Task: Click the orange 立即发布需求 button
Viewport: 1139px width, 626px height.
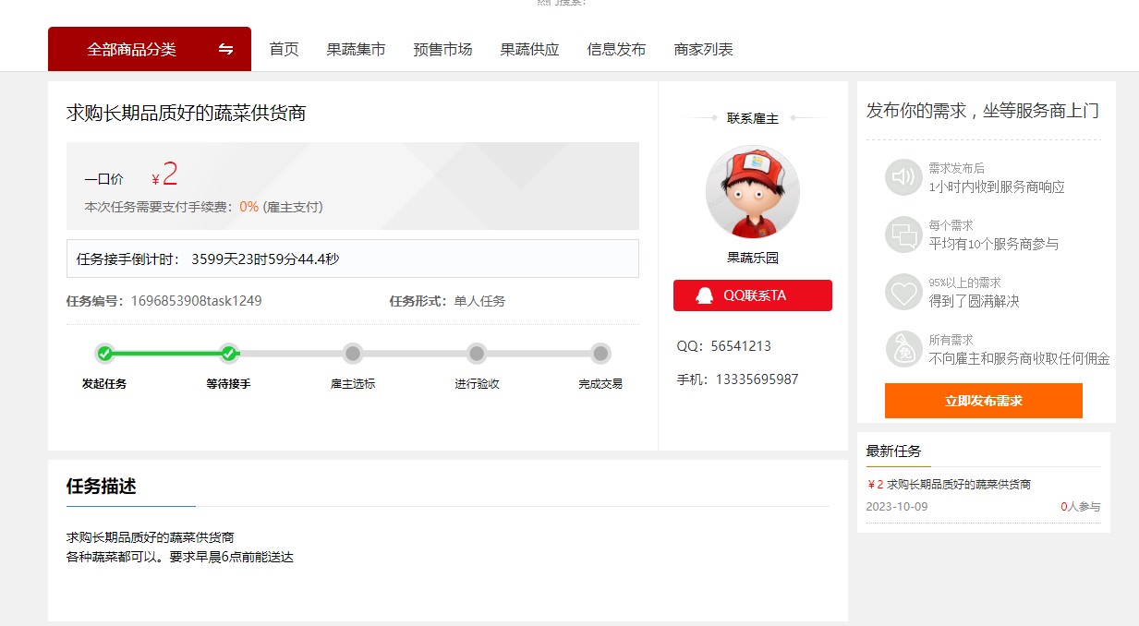Action: click(984, 401)
